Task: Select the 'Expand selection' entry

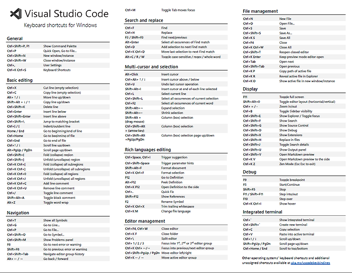Action: coord(173,108)
